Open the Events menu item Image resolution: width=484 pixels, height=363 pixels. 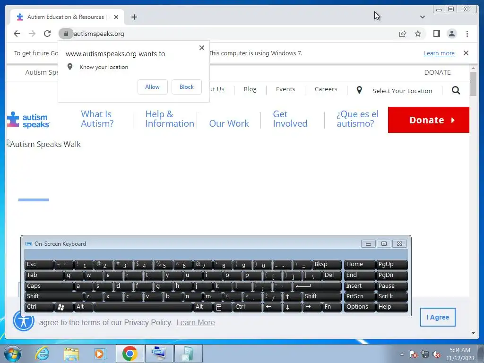click(x=285, y=89)
